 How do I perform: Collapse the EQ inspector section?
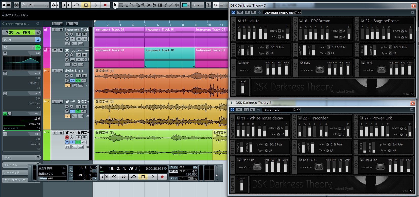[19, 47]
